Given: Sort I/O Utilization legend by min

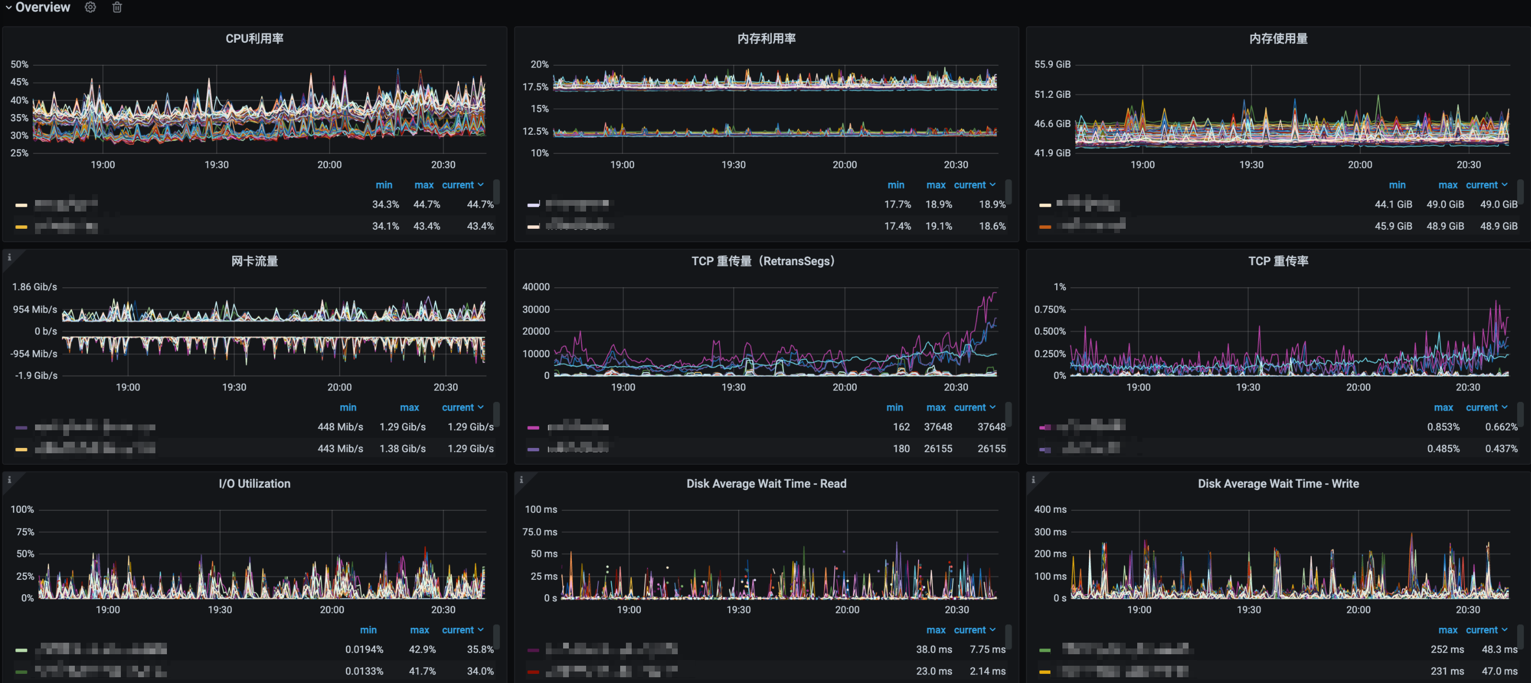Looking at the screenshot, I should tap(368, 629).
